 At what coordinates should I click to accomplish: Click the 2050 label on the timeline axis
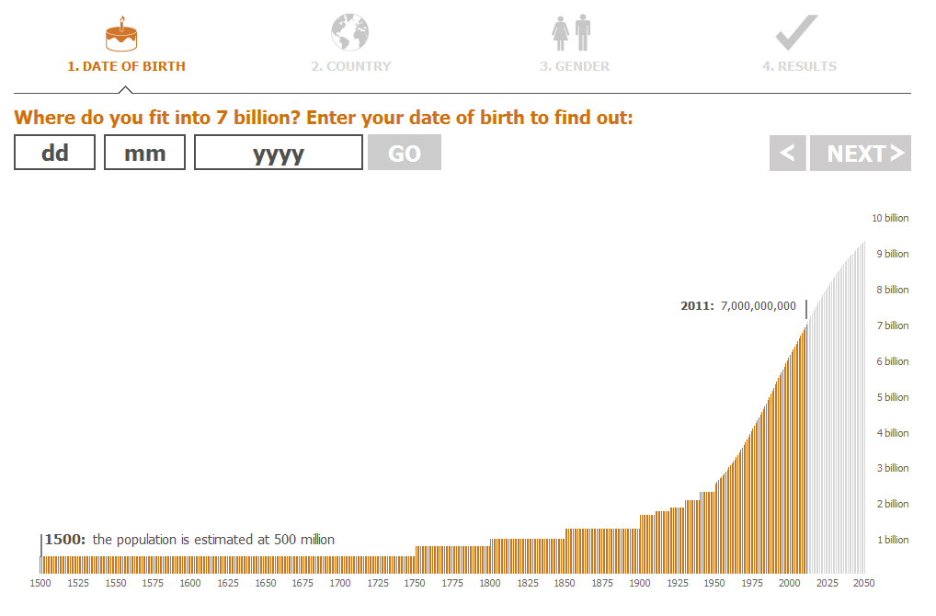862,583
